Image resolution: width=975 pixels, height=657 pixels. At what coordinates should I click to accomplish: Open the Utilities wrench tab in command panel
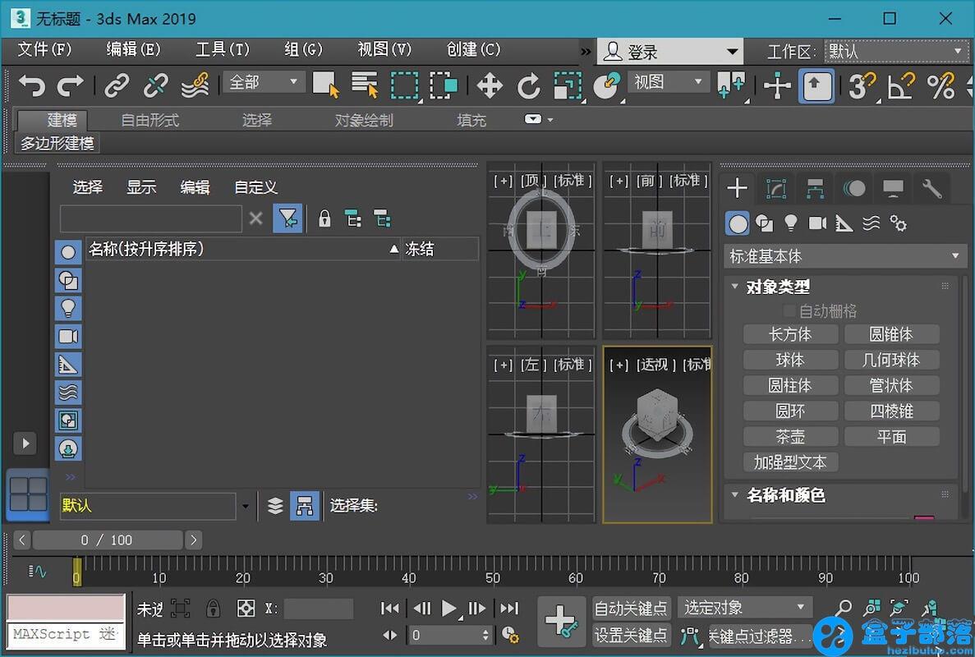(x=931, y=188)
